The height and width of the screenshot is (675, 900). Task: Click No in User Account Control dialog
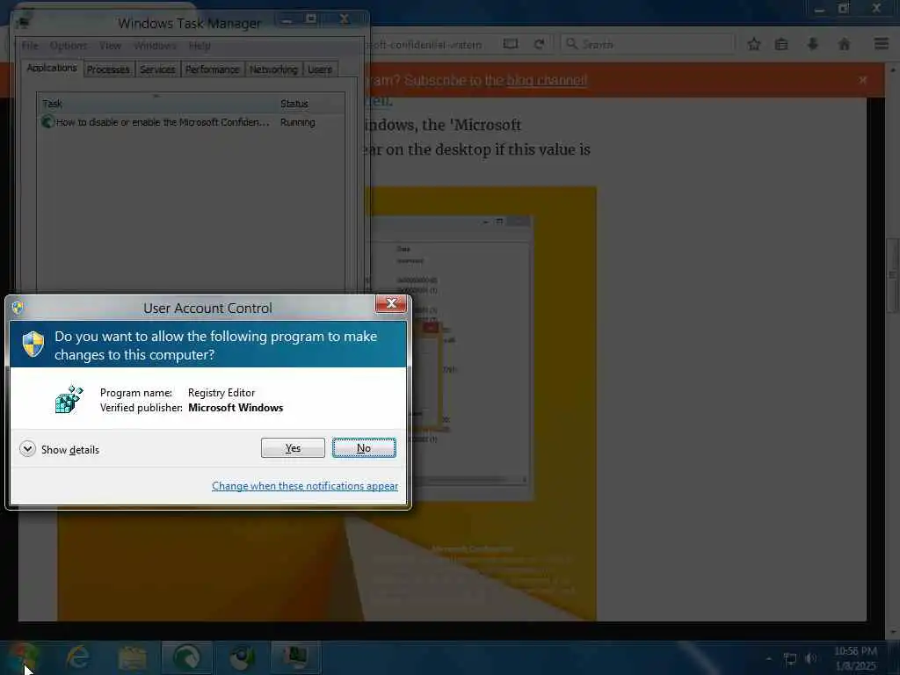tap(364, 447)
